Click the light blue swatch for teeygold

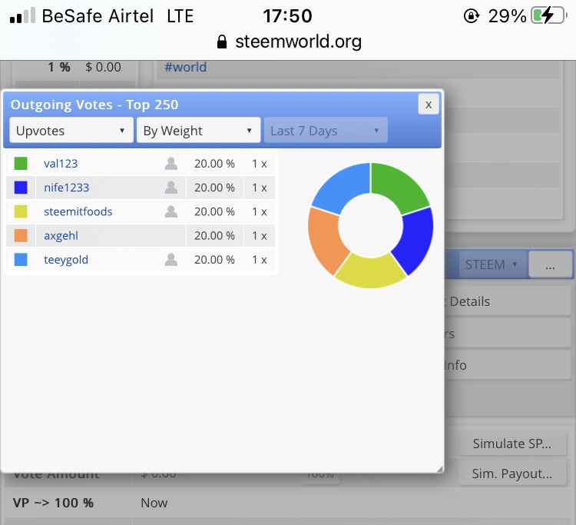21,260
